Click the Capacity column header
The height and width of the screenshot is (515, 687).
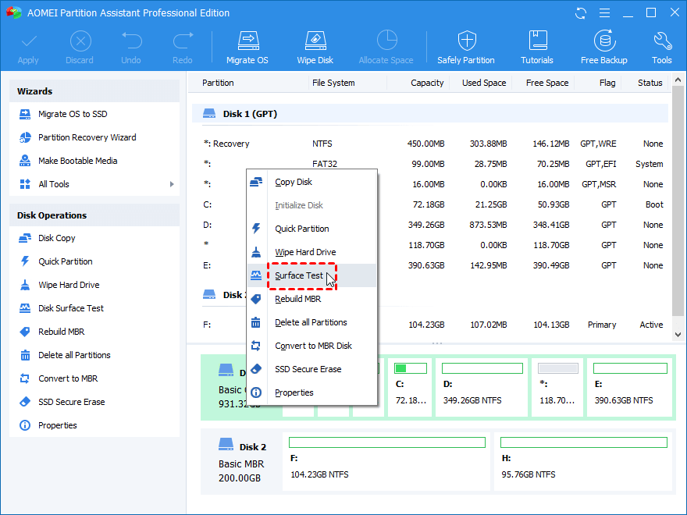426,83
